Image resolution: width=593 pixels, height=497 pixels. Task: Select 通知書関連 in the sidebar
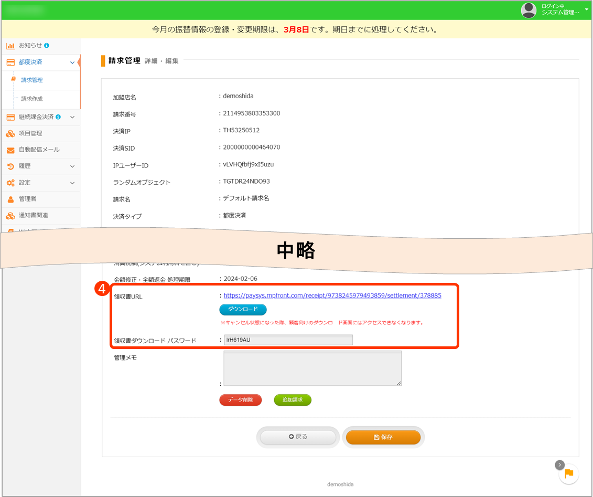coord(34,216)
